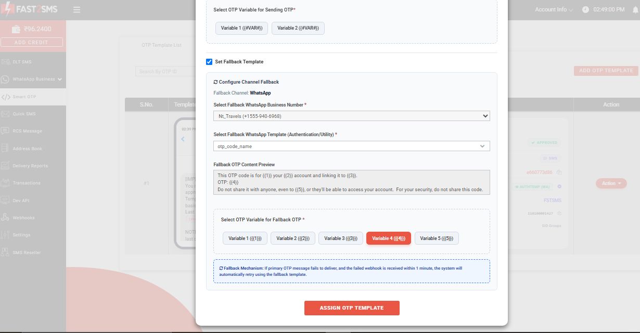The height and width of the screenshot is (333, 640).
Task: Open Smart OTP code icon
Action: [x=6, y=97]
